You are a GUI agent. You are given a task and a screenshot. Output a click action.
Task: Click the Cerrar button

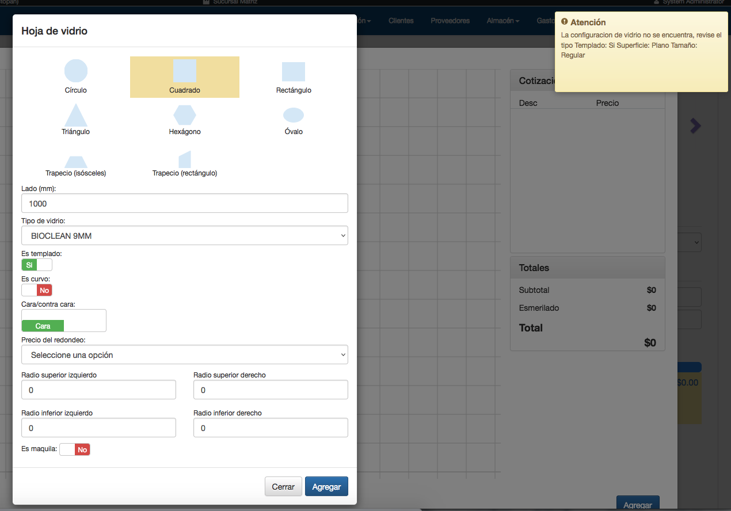(x=283, y=486)
